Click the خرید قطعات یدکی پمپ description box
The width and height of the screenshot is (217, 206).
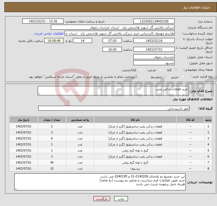click(113, 91)
